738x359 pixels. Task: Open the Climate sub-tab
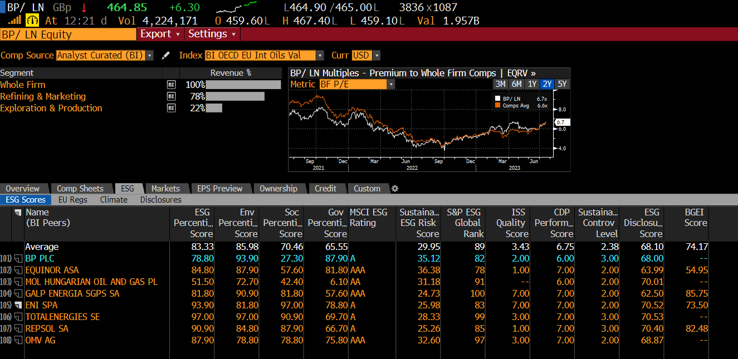[114, 200]
